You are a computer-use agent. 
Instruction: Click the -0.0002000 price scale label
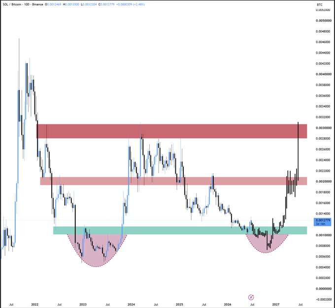tap(323, 299)
